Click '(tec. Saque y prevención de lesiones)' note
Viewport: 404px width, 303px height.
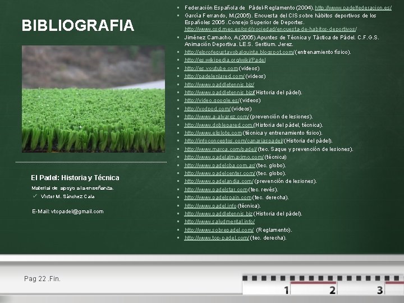pos(305,149)
